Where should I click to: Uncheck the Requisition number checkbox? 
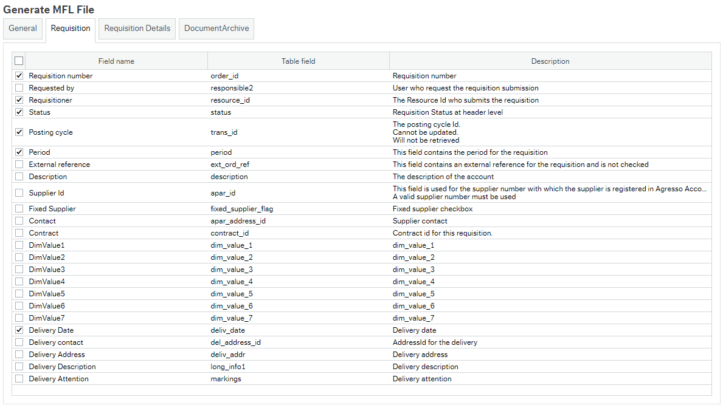19,75
